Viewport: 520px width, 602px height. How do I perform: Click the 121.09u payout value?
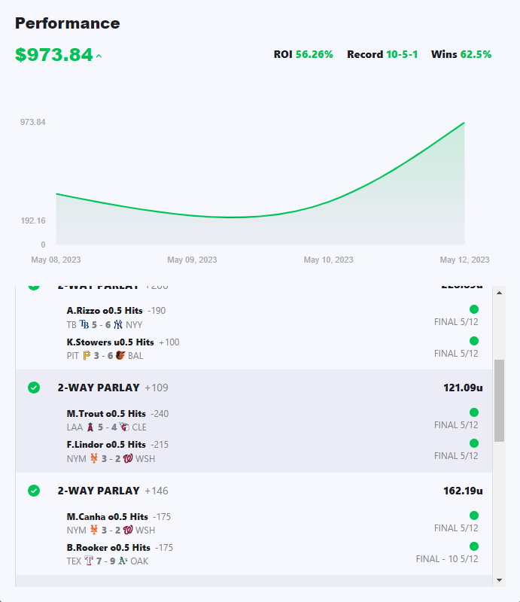[463, 388]
